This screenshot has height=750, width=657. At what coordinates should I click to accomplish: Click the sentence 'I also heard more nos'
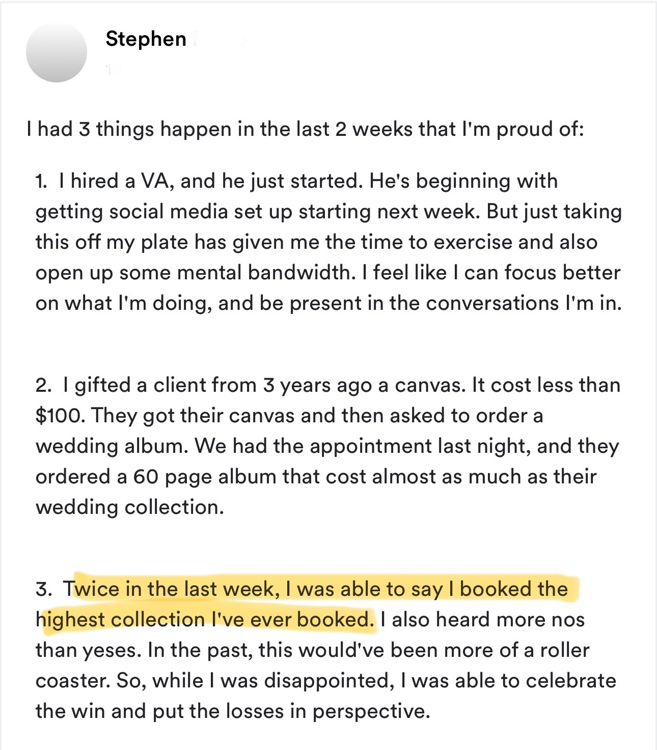coord(482,620)
